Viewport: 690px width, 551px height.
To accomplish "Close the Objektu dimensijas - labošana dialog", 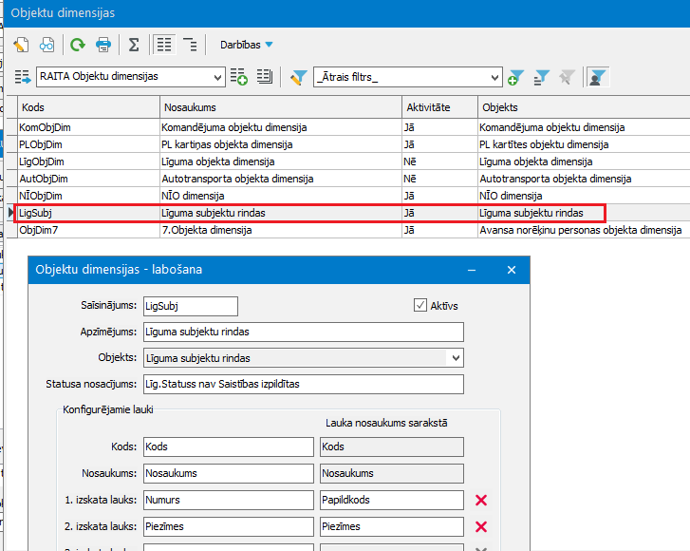I will coord(512,270).
